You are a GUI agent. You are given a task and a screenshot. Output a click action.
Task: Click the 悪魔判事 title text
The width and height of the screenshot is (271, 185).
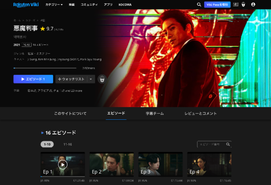26,28
